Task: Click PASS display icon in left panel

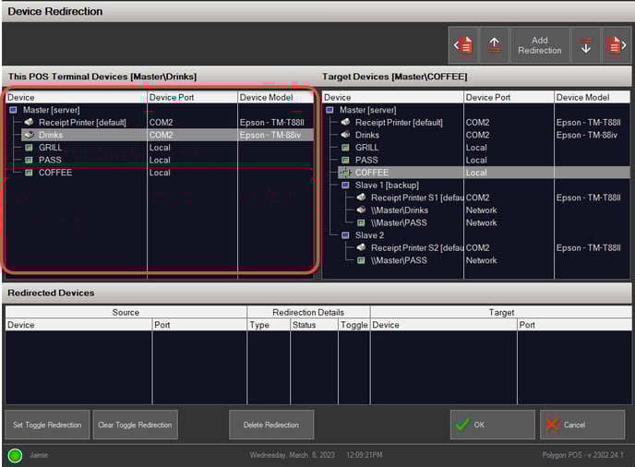Action: 29,160
